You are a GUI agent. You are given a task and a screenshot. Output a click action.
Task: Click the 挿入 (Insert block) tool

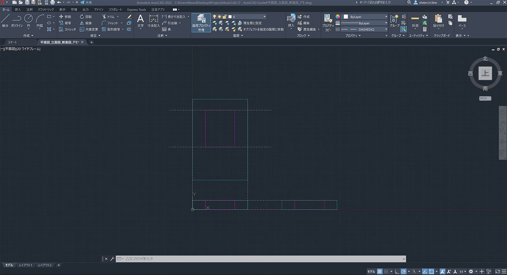coord(291,21)
